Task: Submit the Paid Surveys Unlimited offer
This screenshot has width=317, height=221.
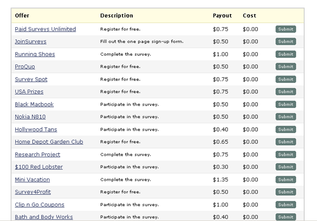Action: tap(286, 29)
